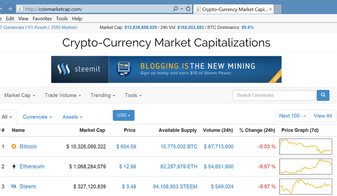Open the Favorites menu
This screenshot has width=337, height=196.
[42, 19]
